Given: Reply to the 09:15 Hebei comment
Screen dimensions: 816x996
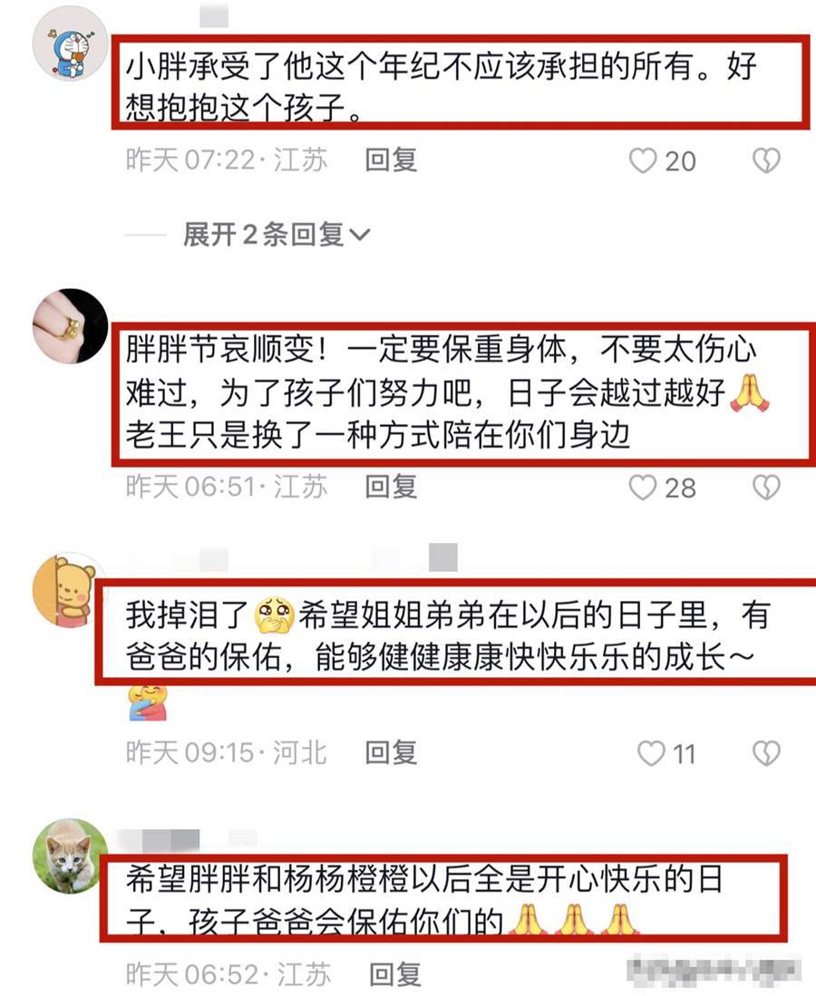Looking at the screenshot, I should [x=391, y=753].
